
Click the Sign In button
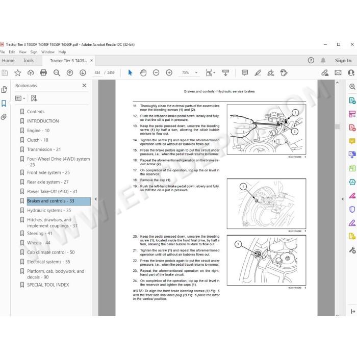(x=343, y=61)
